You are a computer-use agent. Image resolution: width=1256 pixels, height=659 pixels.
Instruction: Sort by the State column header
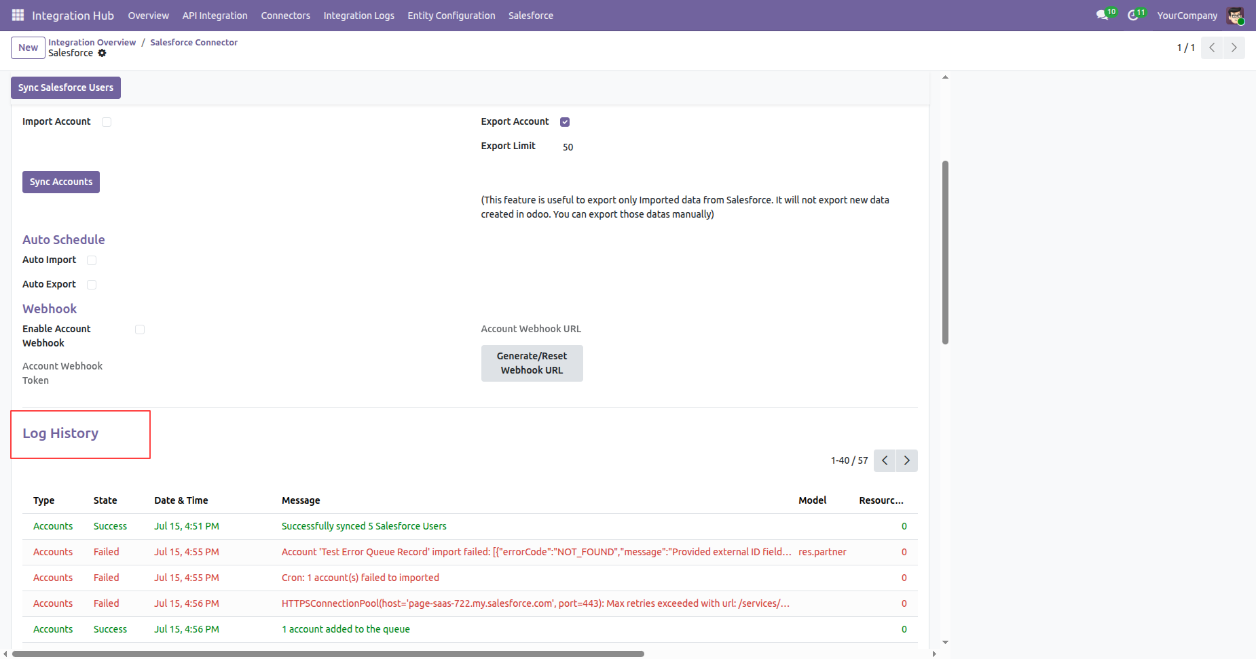tap(105, 500)
